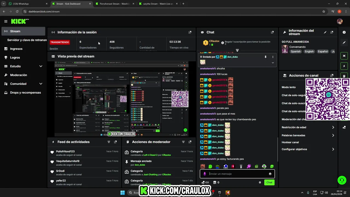Pop out the Feed de actividades panel
This screenshot has width=350, height=197.
(115, 142)
